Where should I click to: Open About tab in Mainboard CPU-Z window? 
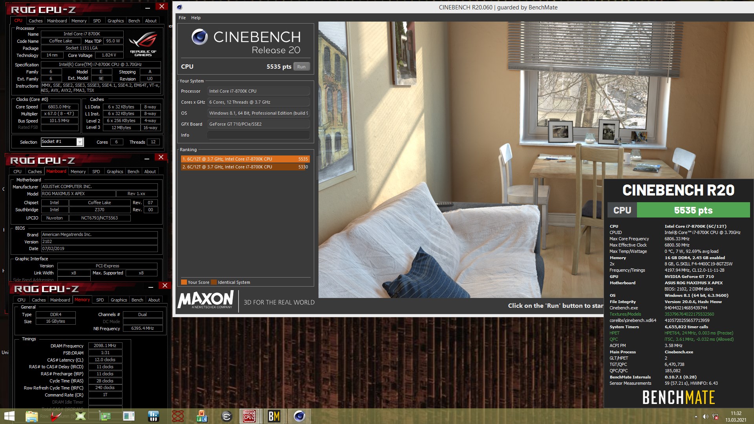point(150,172)
